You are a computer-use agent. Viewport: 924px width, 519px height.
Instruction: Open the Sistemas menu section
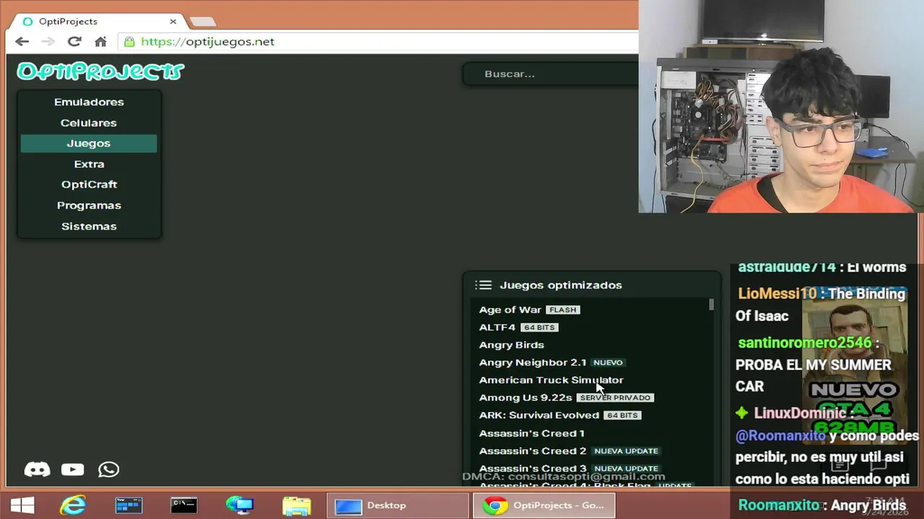(x=89, y=226)
